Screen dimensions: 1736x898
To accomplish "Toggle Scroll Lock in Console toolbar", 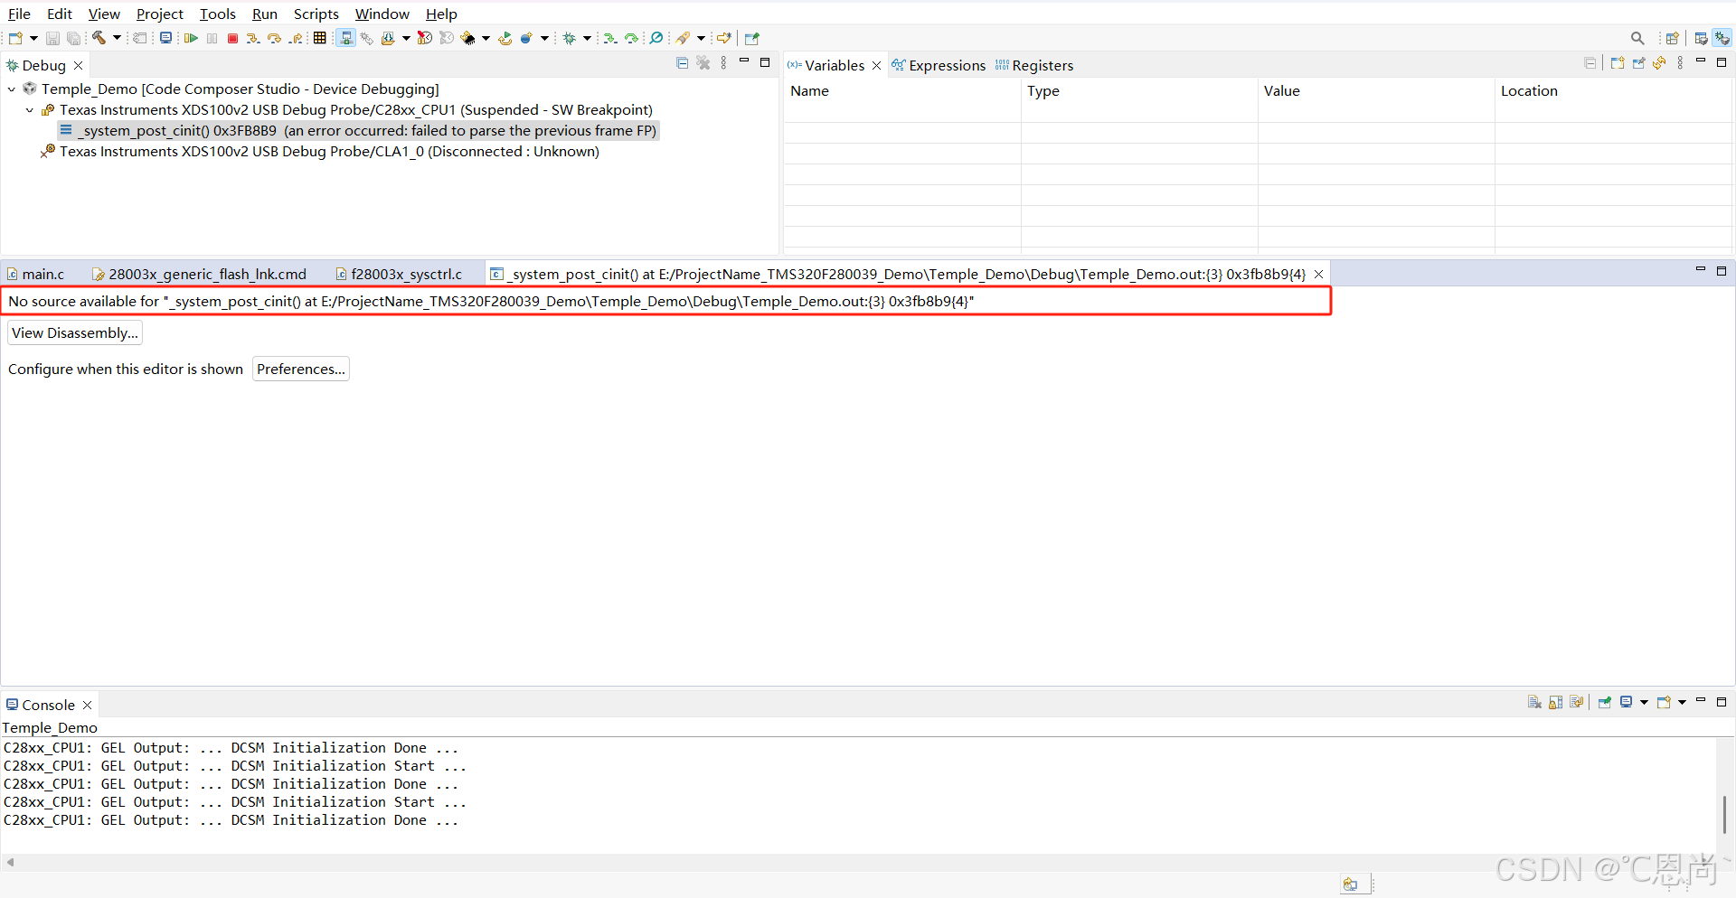I will [1555, 702].
